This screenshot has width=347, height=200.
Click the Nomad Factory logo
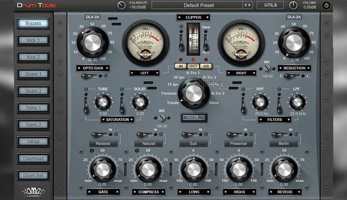[x=34, y=192]
